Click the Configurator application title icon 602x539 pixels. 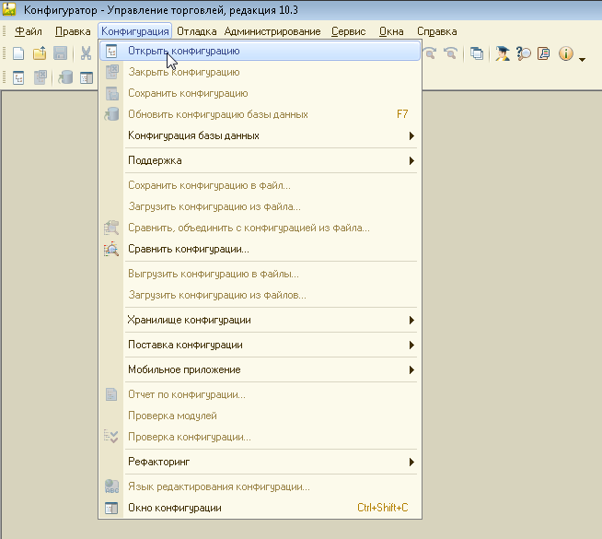click(9, 9)
